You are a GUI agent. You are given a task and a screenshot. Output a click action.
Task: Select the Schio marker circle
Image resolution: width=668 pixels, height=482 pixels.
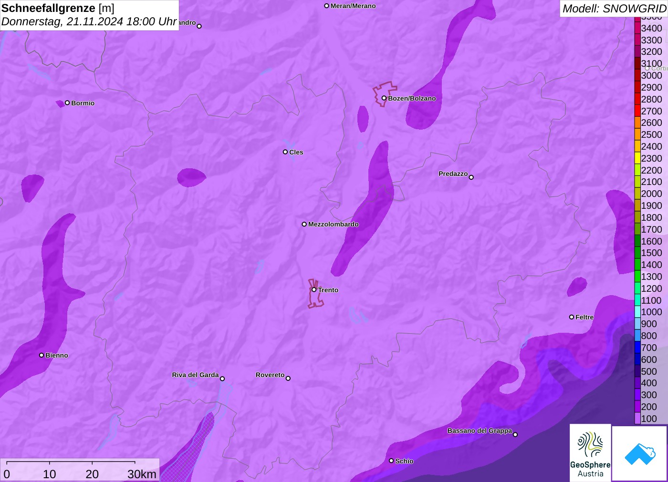391,461
